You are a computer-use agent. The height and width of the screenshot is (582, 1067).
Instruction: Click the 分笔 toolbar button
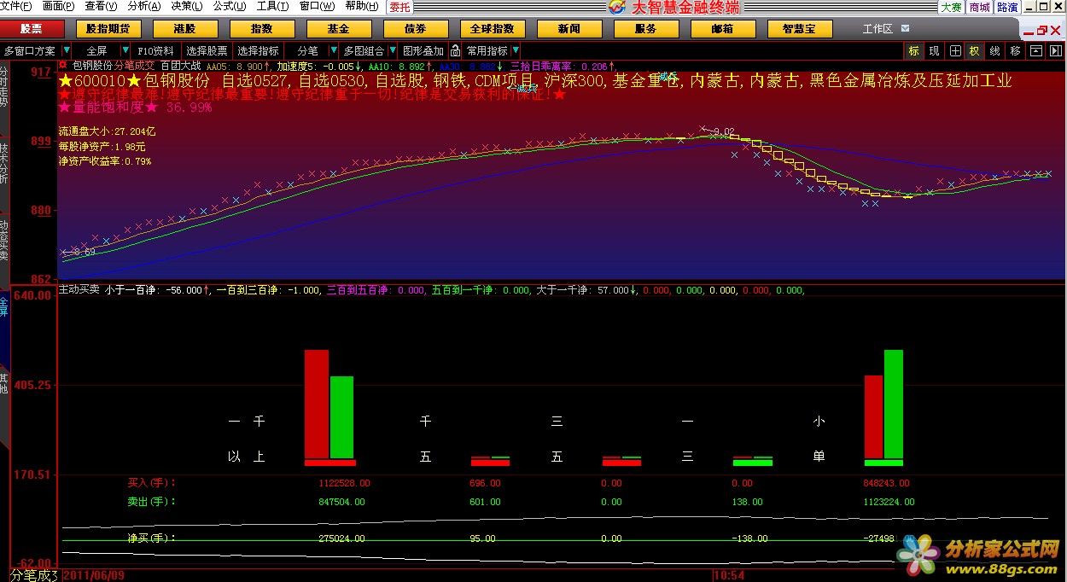(307, 51)
